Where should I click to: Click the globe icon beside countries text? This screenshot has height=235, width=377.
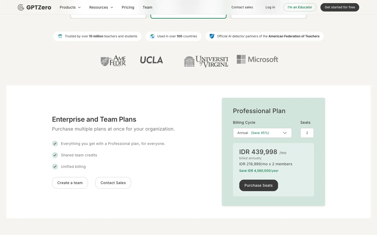pos(152,36)
